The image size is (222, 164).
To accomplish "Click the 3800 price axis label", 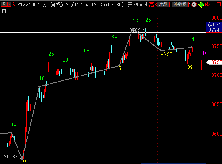I will tap(216, 18).
